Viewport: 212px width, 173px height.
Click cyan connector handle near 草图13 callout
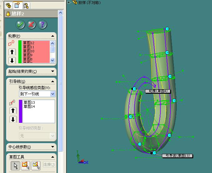point(154,153)
